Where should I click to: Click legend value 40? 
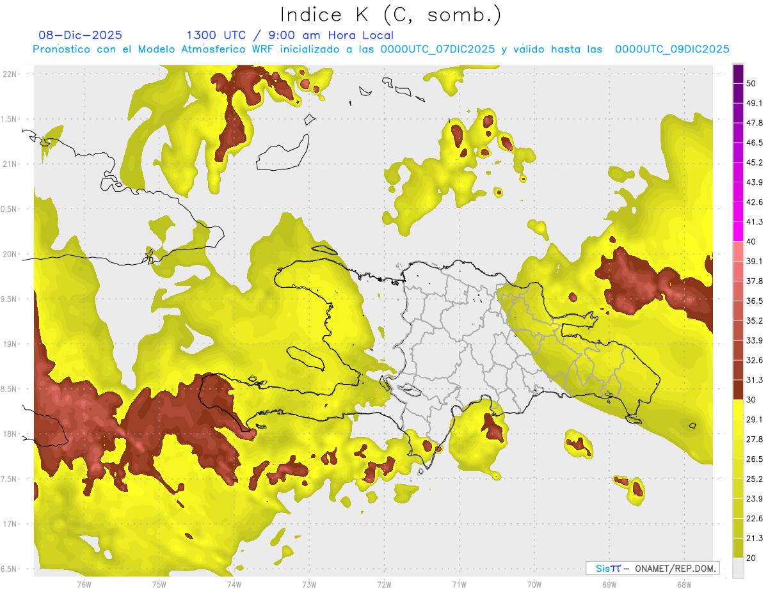click(751, 242)
